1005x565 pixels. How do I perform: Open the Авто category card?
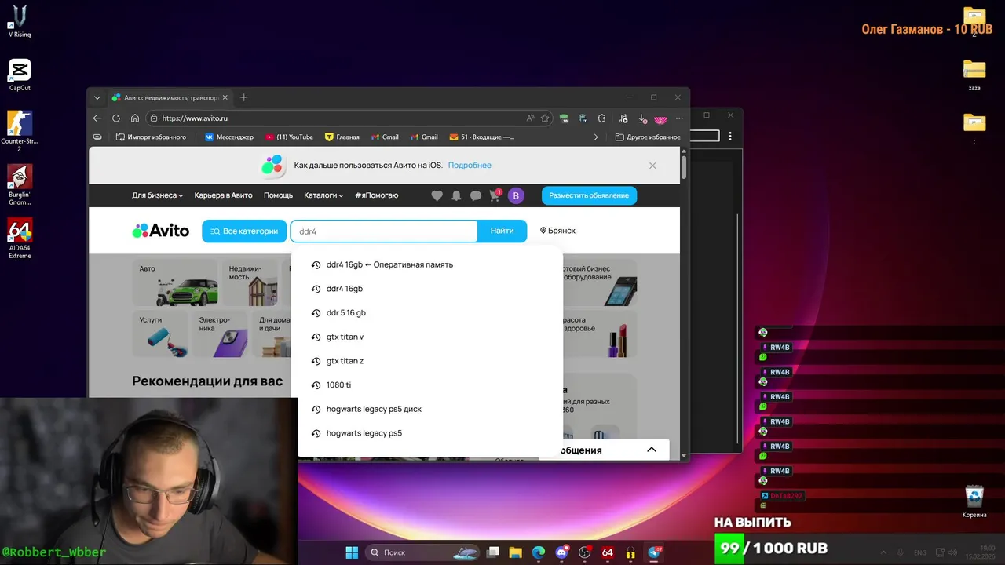pyautogui.click(x=175, y=282)
